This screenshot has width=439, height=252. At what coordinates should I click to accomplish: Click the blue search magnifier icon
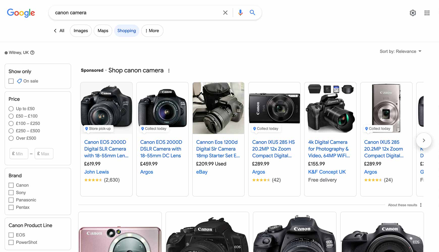click(252, 12)
